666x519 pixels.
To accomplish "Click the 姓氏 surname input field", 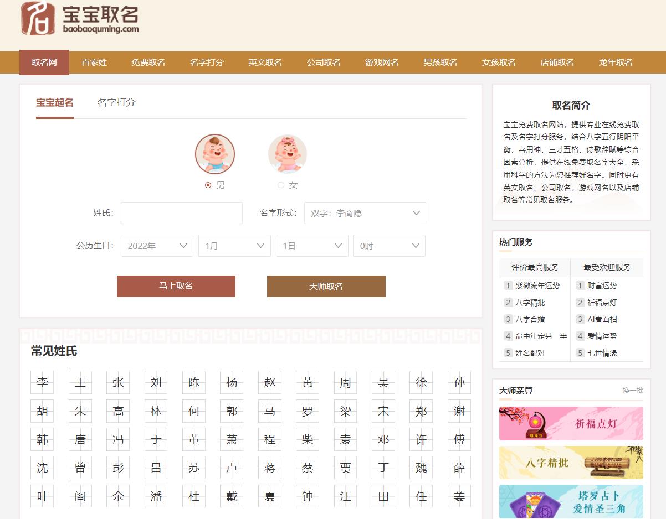I will (x=181, y=213).
